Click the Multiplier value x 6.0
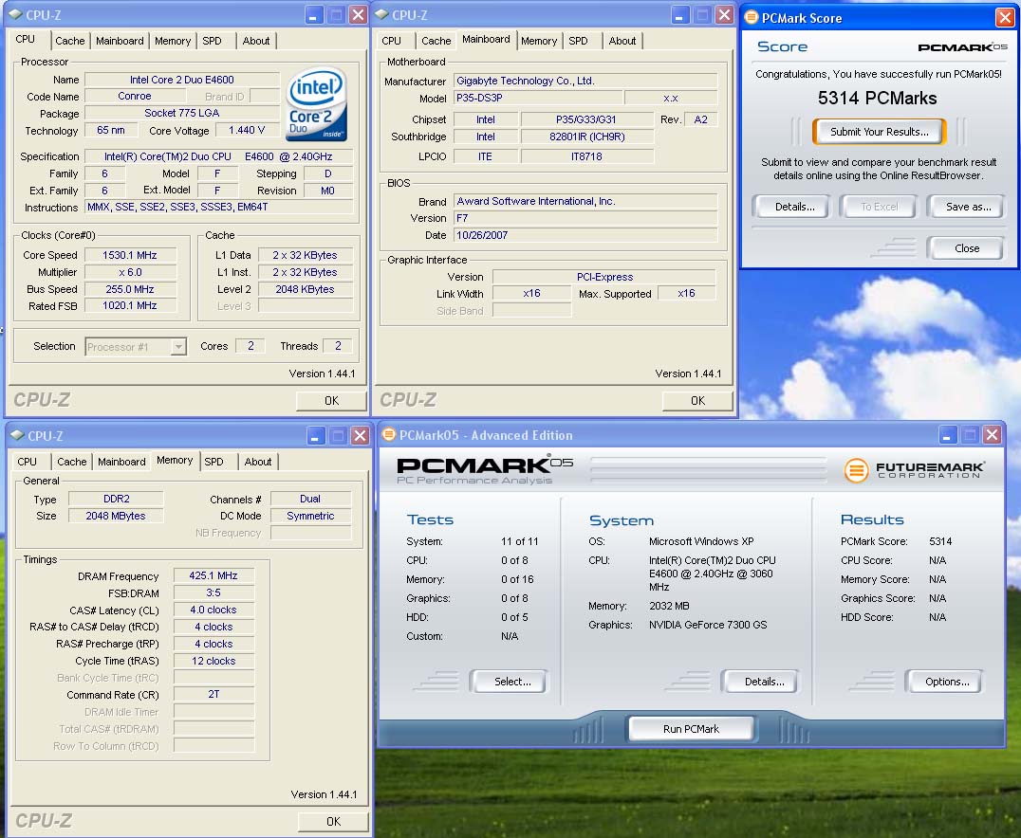 click(130, 272)
